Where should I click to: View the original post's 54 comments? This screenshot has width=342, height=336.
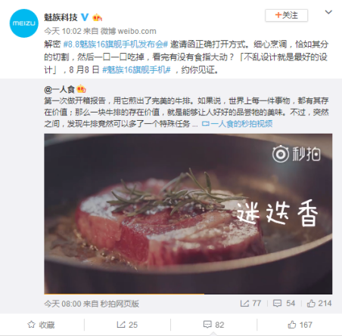[x=284, y=304]
